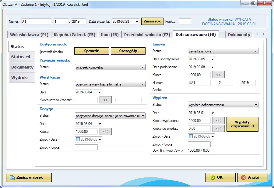Click the Kwota wypłacona field
Image resolution: width=274 pixels, height=188 pixels.
click(199, 121)
